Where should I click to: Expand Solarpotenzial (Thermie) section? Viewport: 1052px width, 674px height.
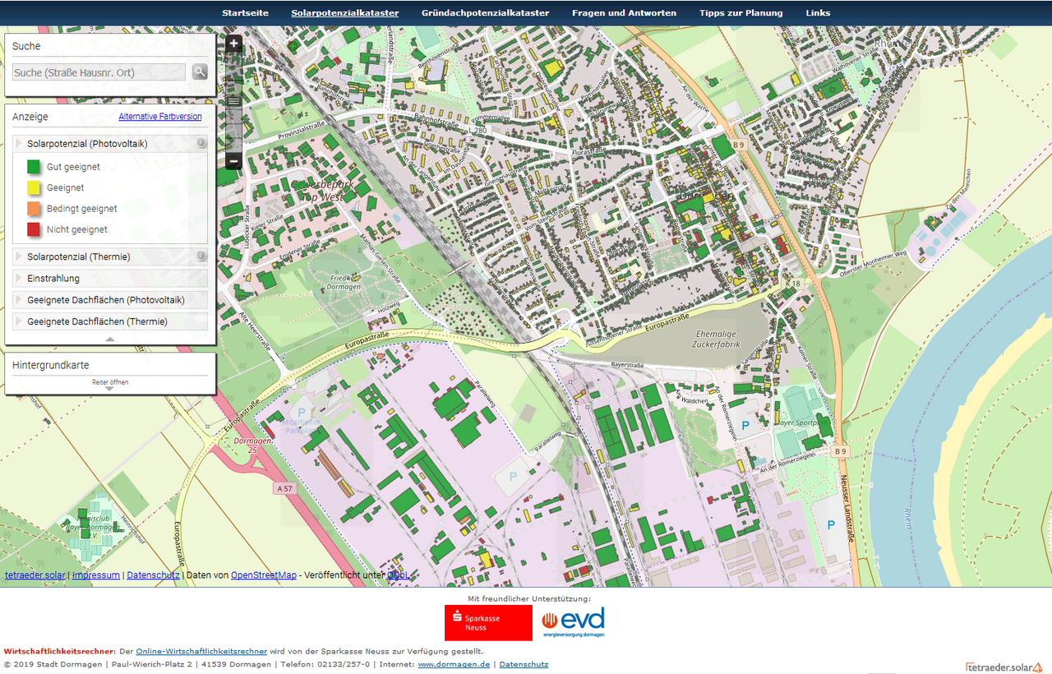tap(110, 256)
